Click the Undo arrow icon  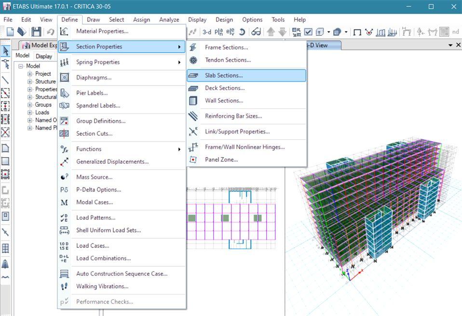tap(50, 31)
